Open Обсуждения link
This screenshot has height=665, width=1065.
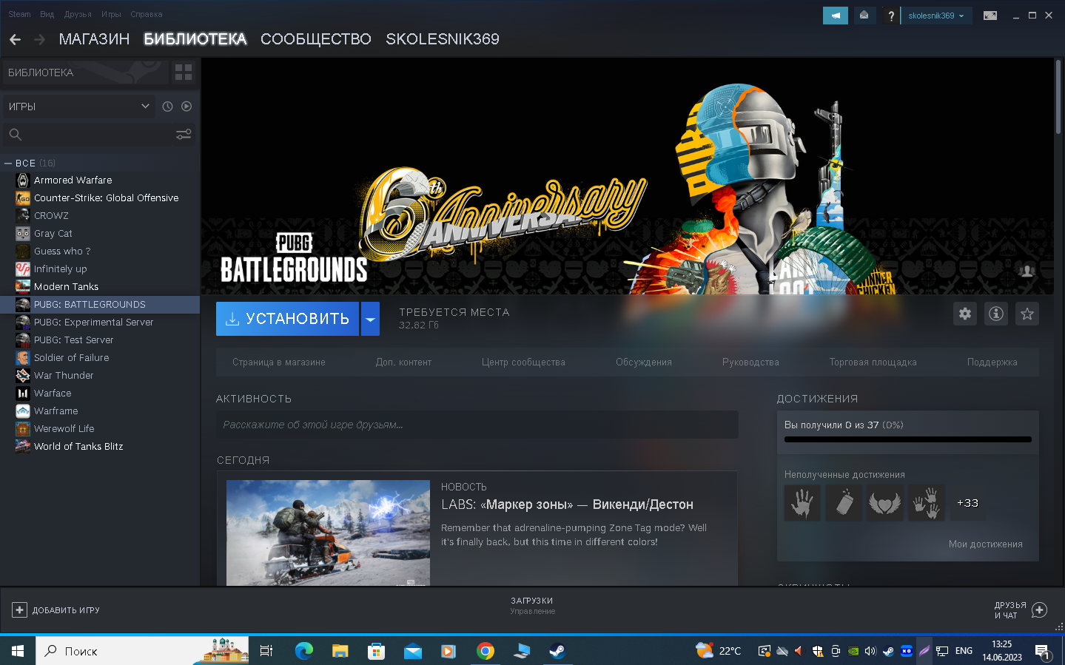click(x=644, y=362)
